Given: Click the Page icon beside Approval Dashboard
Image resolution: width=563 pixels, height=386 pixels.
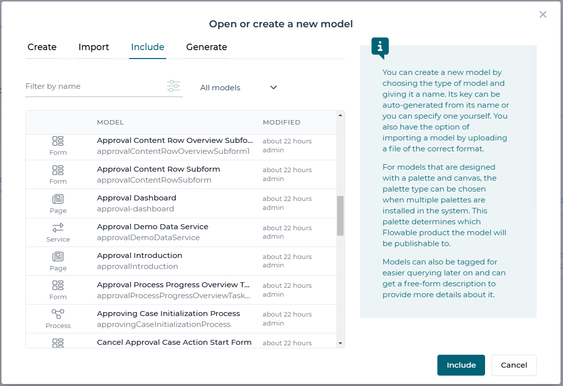Looking at the screenshot, I should click(58, 199).
